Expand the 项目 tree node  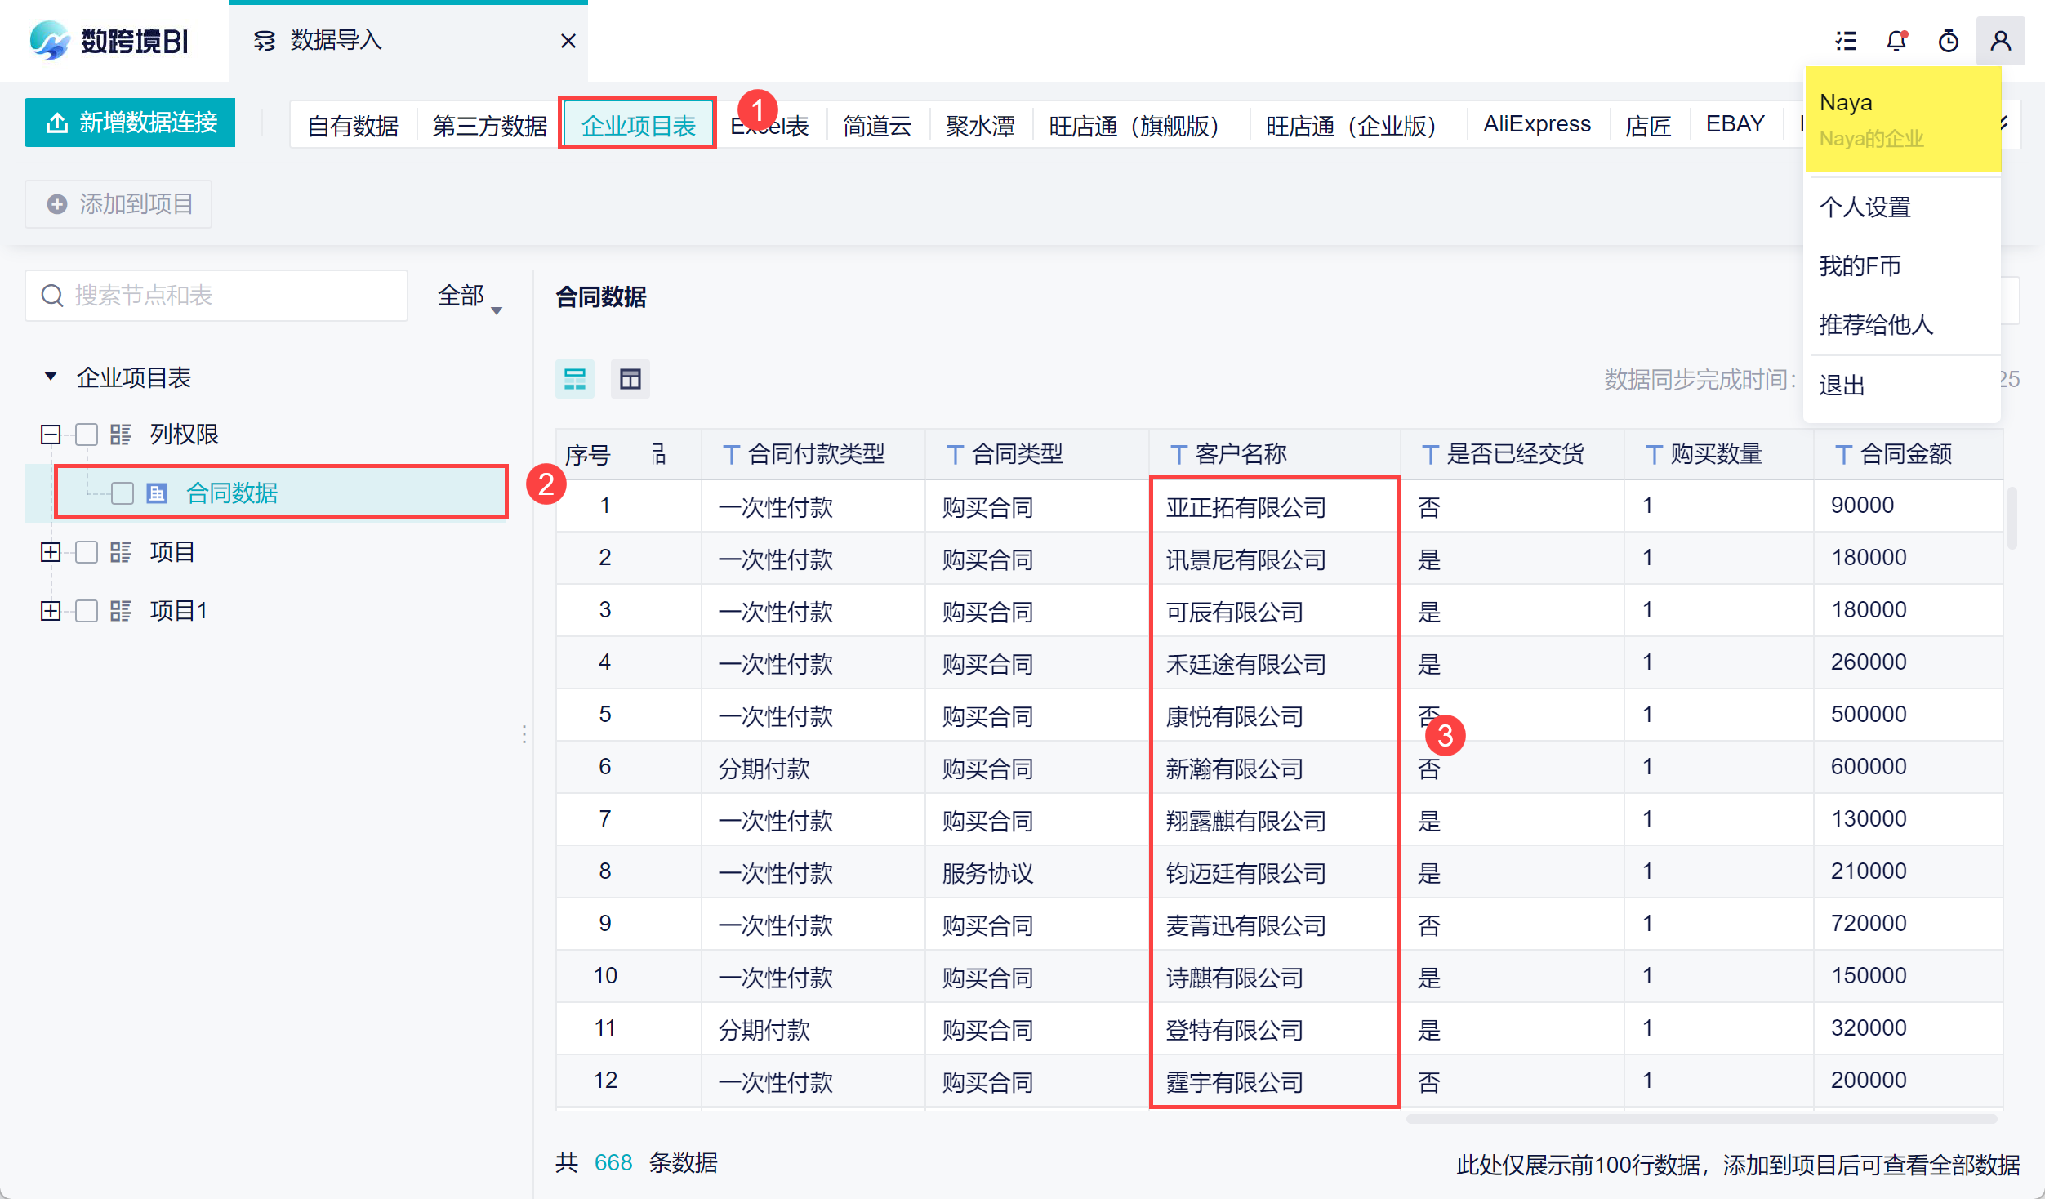(x=51, y=552)
